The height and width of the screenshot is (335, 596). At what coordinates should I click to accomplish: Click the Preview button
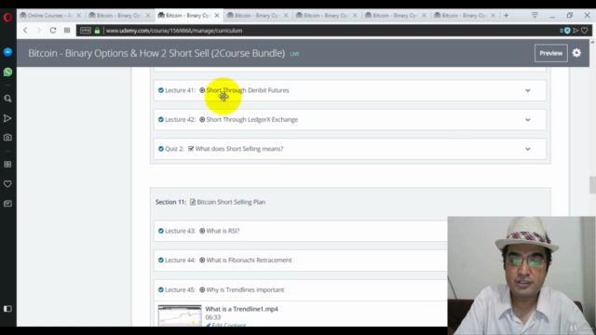pyautogui.click(x=551, y=53)
